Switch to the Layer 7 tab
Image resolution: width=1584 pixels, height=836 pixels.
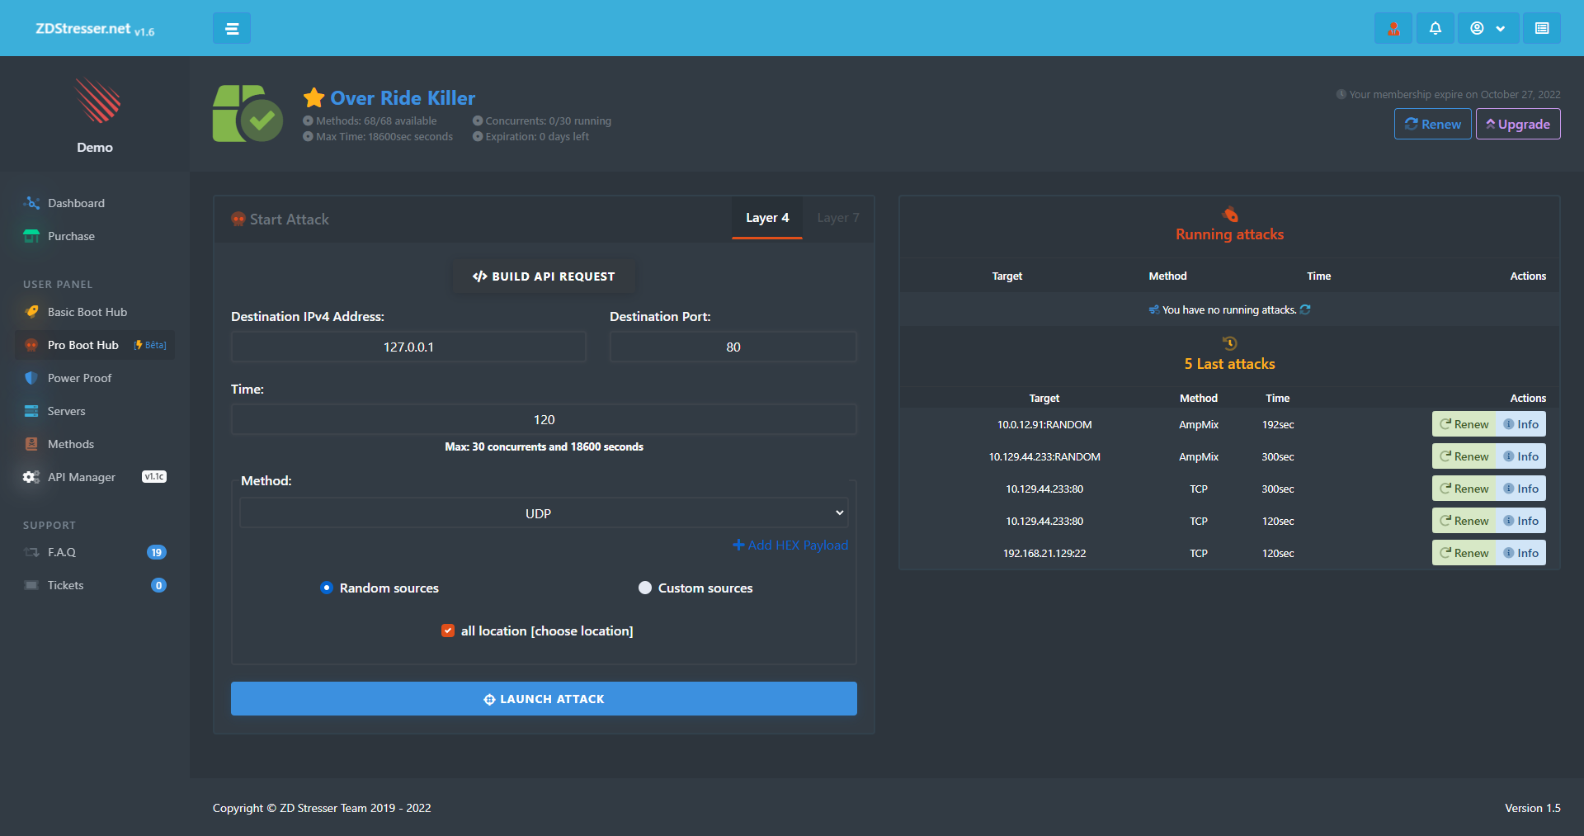pos(837,218)
